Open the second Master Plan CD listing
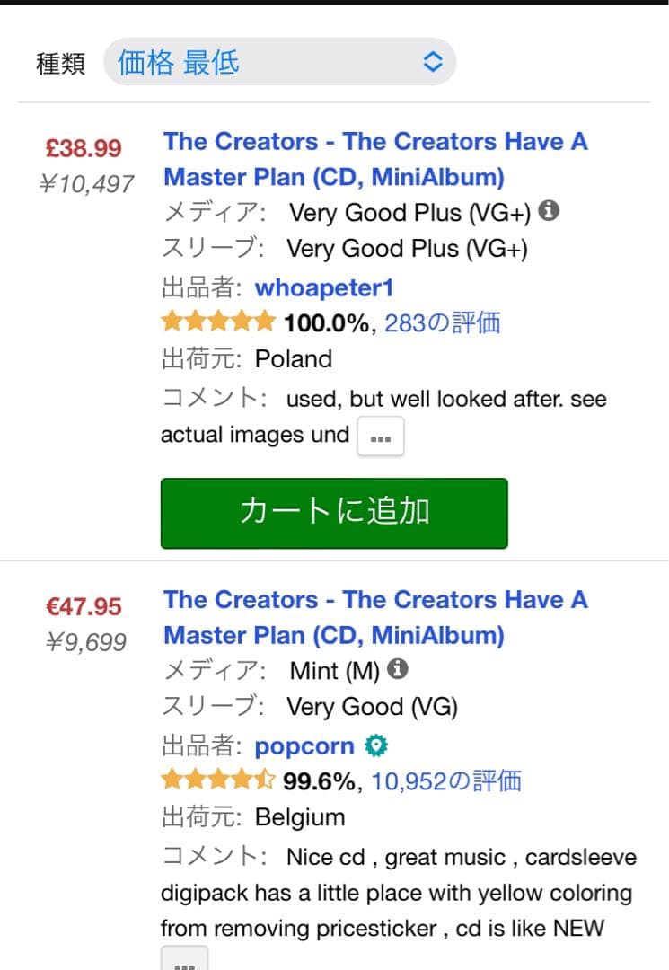 375,617
